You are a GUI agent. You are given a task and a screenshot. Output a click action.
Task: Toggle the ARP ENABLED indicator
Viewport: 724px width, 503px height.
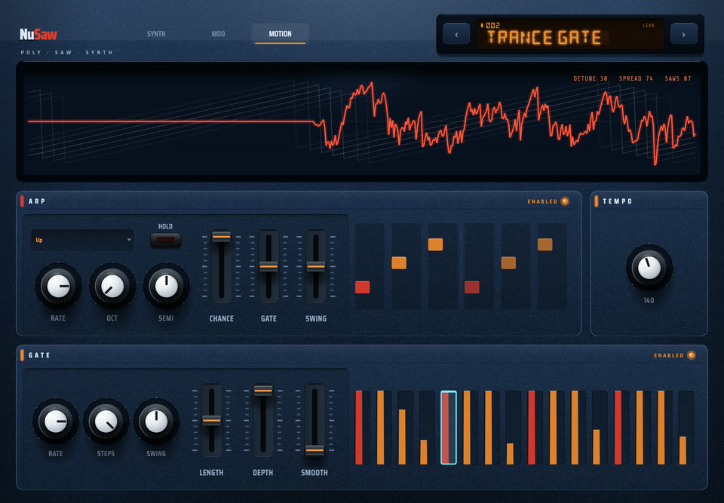(x=565, y=201)
